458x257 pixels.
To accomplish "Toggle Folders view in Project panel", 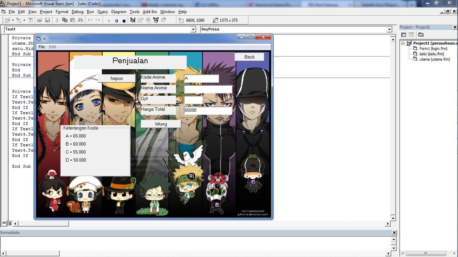I will pos(421,35).
